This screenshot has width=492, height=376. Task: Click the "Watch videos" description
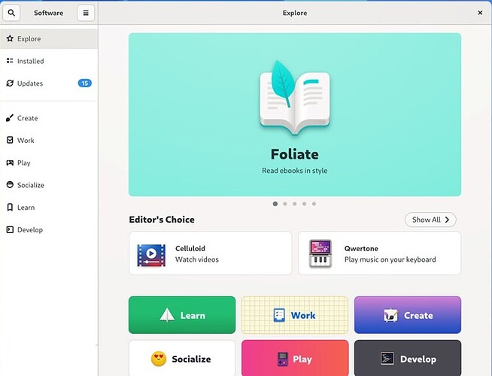coord(197,259)
